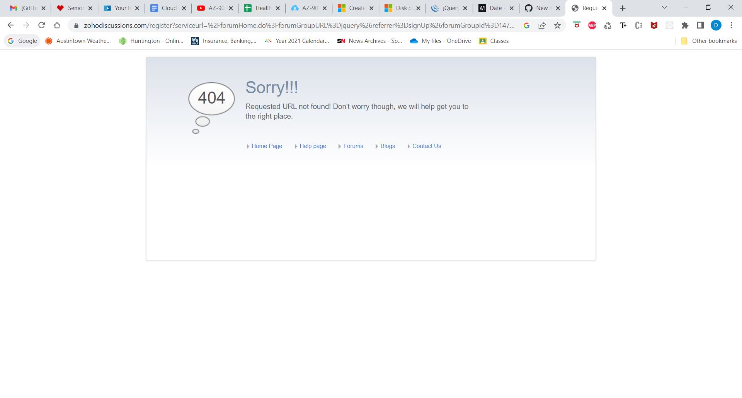The width and height of the screenshot is (742, 398).
Task: Bookmark this page with the star icon
Action: (x=558, y=25)
